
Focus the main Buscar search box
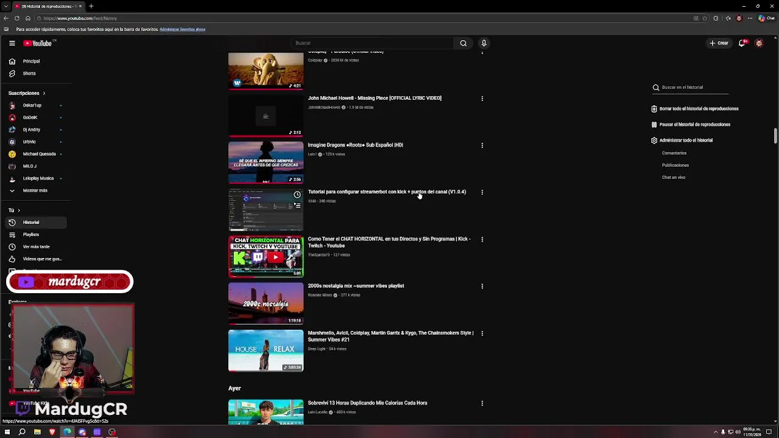click(x=372, y=43)
